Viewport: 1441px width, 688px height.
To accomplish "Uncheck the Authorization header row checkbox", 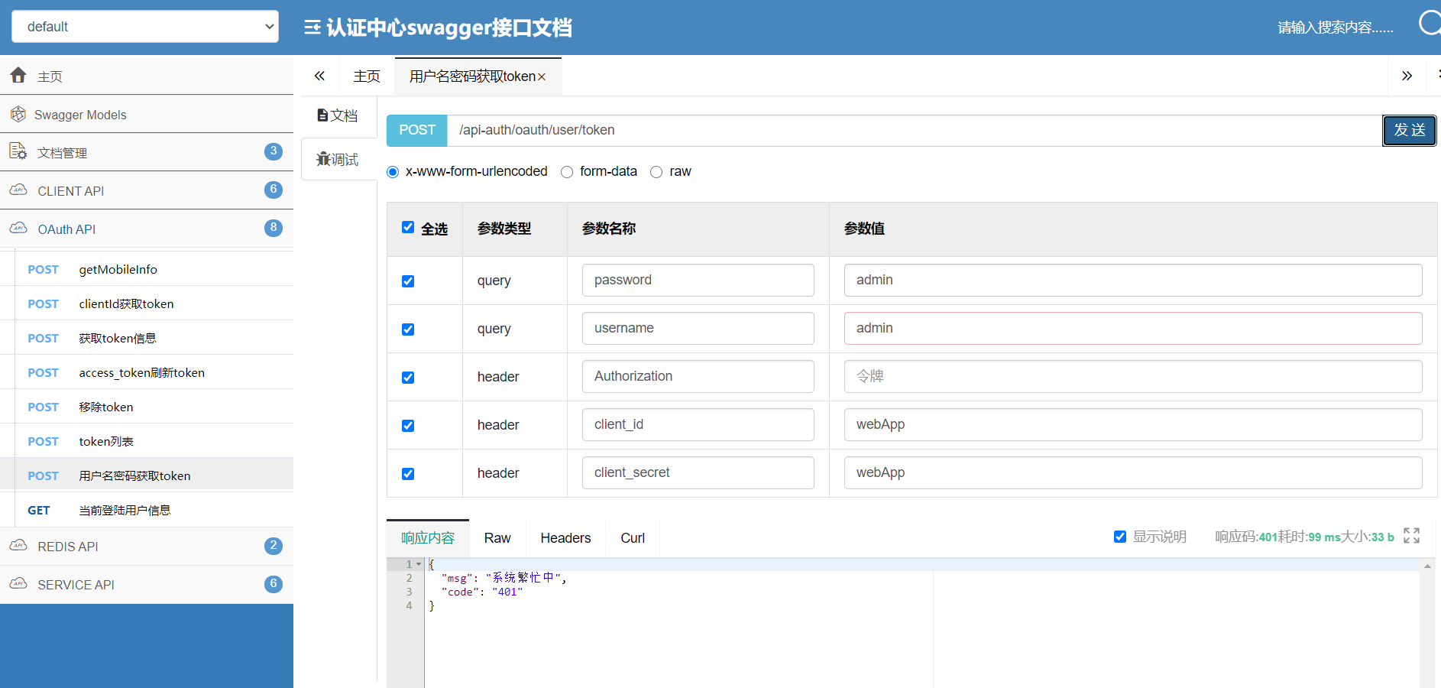I will [x=408, y=378].
